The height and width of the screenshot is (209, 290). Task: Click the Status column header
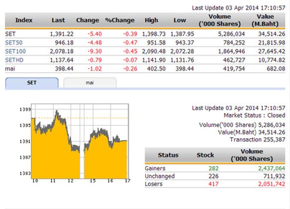(168, 155)
